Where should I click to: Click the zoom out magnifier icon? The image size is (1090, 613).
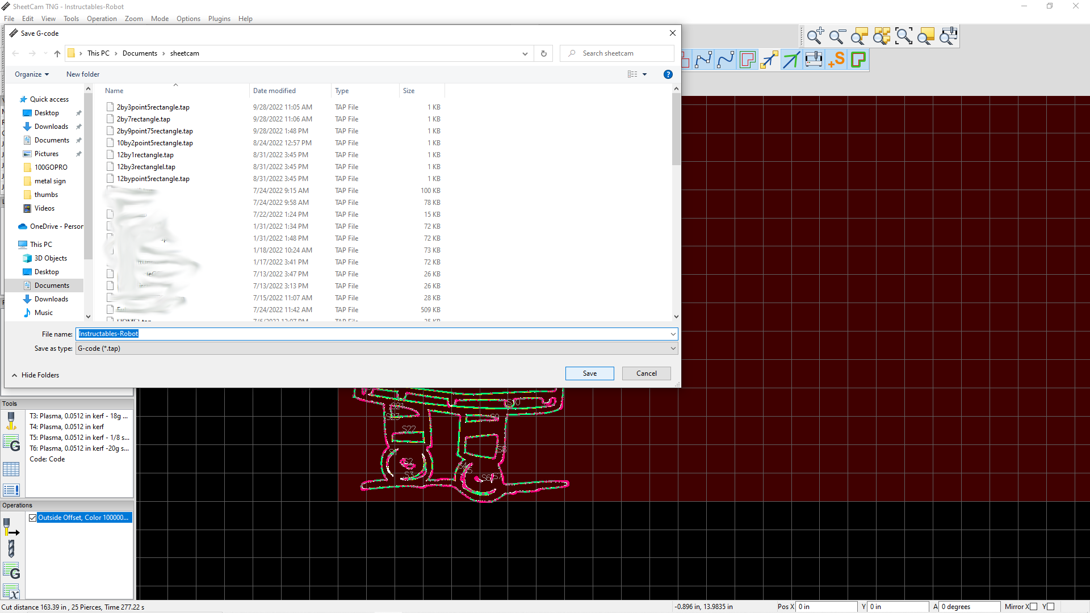click(x=837, y=36)
